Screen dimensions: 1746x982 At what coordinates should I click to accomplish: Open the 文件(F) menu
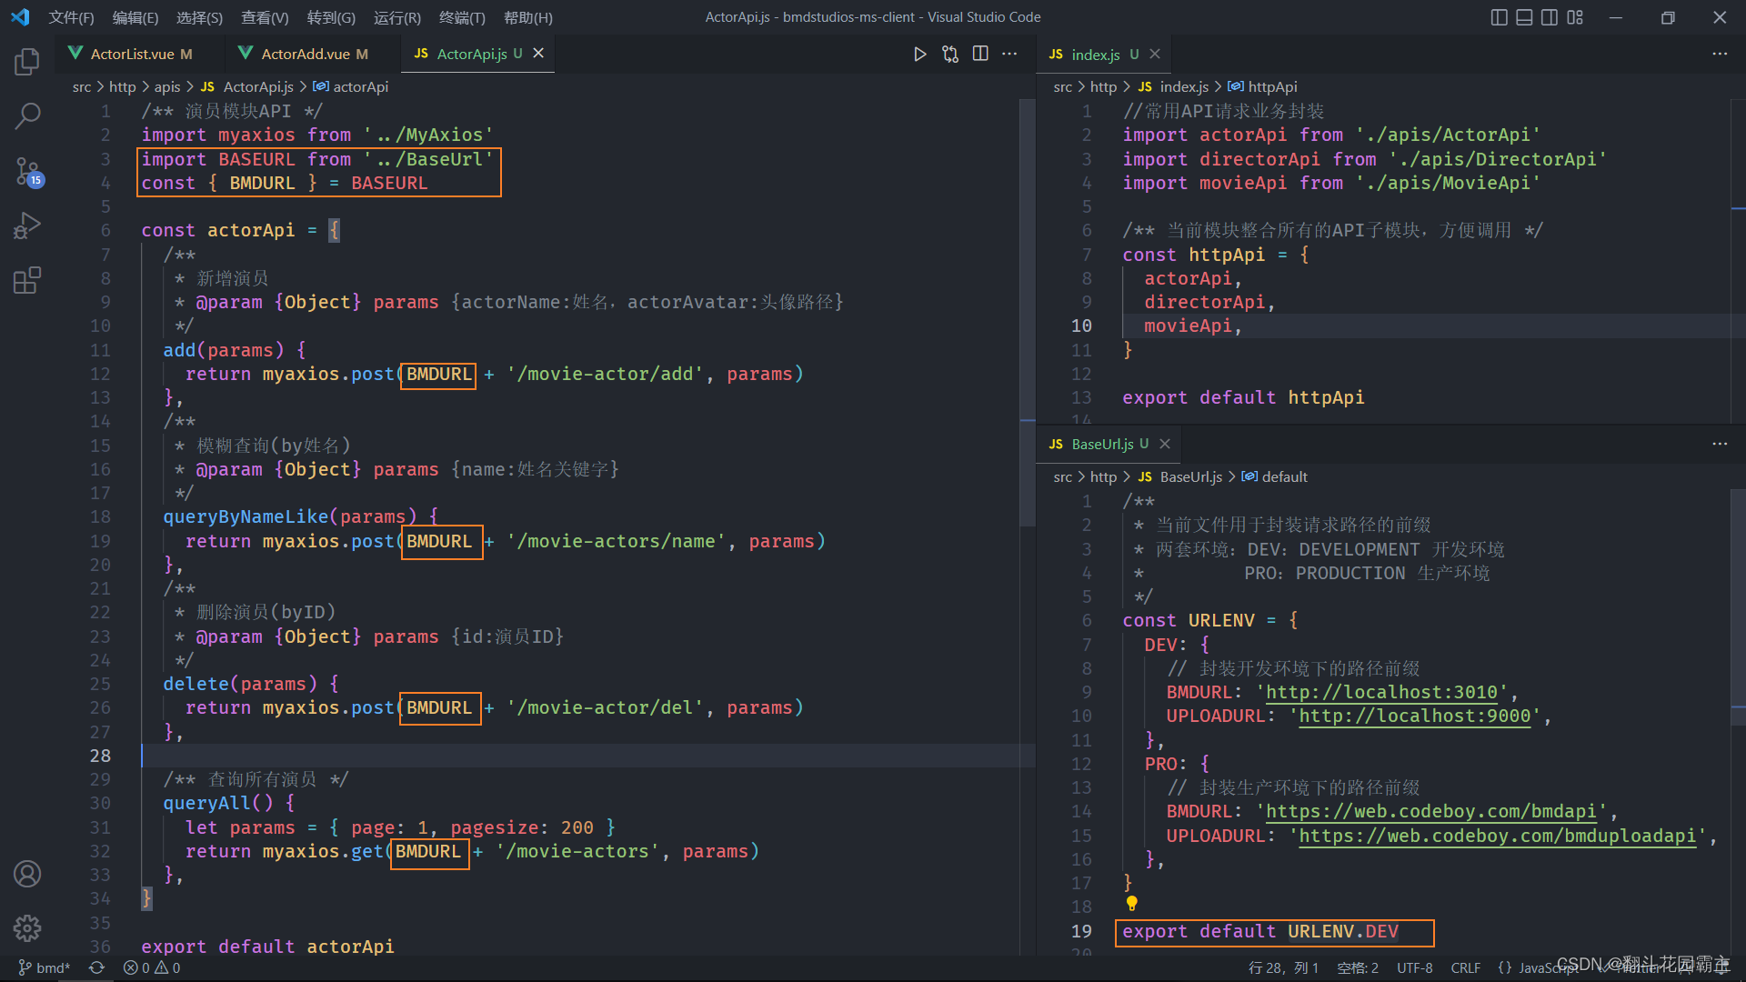click(x=71, y=17)
